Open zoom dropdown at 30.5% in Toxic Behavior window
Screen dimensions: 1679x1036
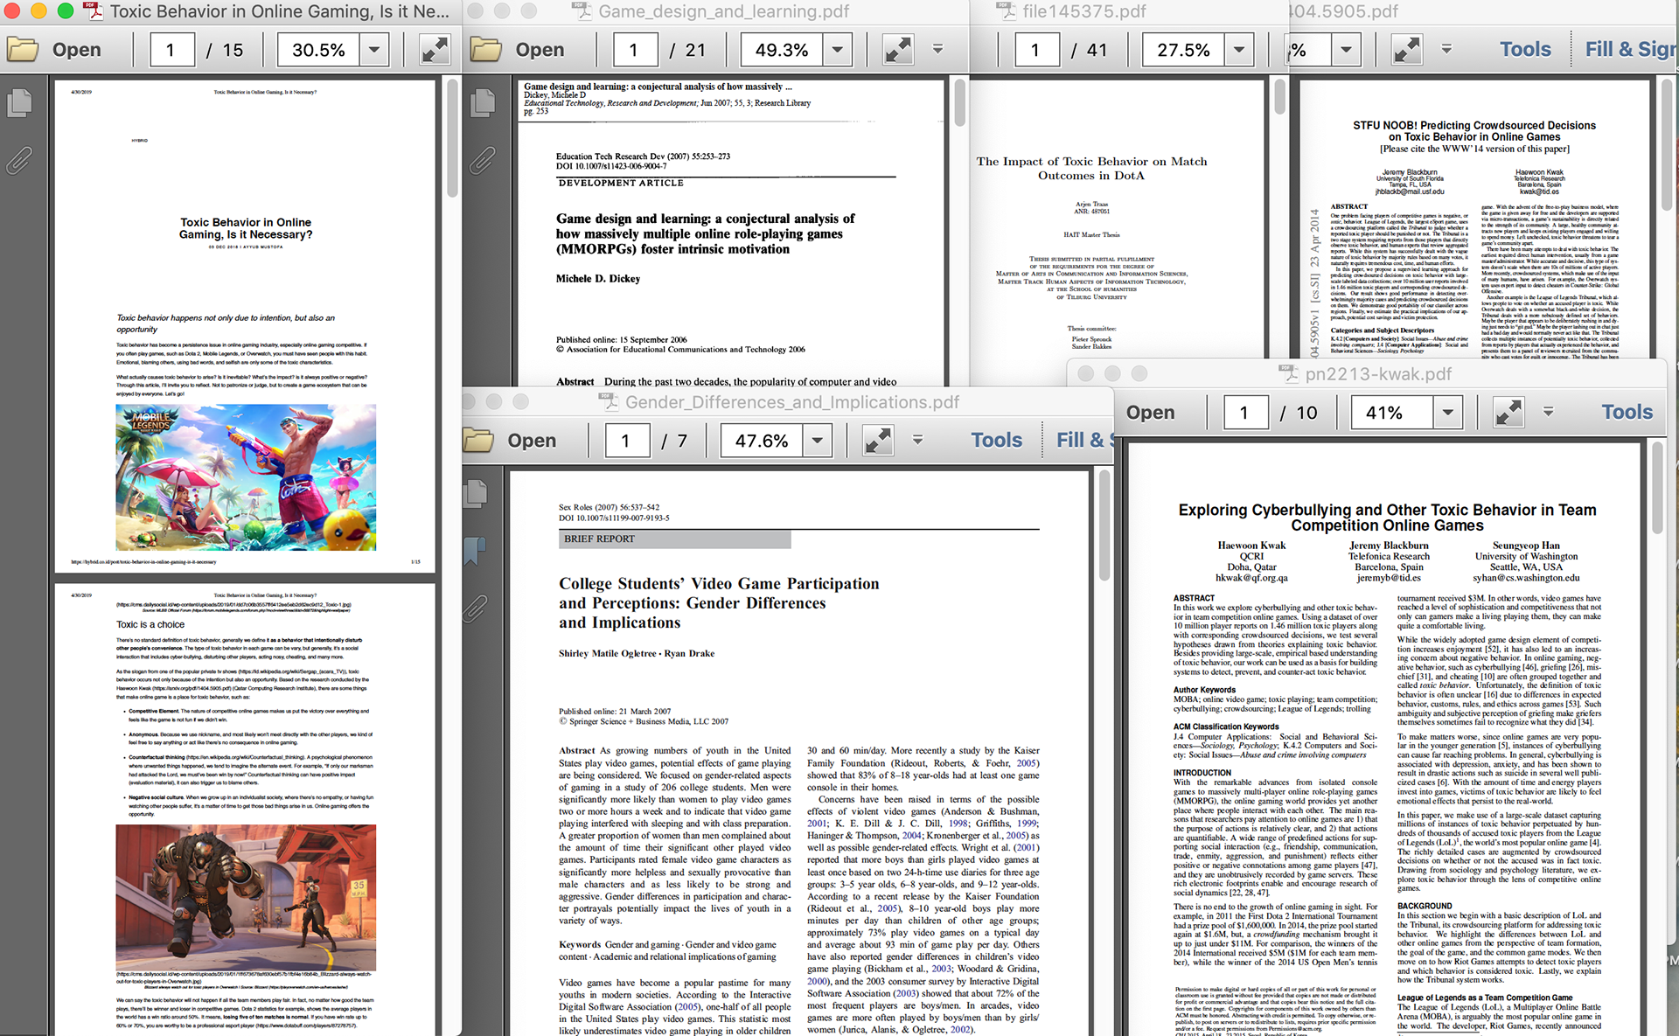tap(374, 50)
